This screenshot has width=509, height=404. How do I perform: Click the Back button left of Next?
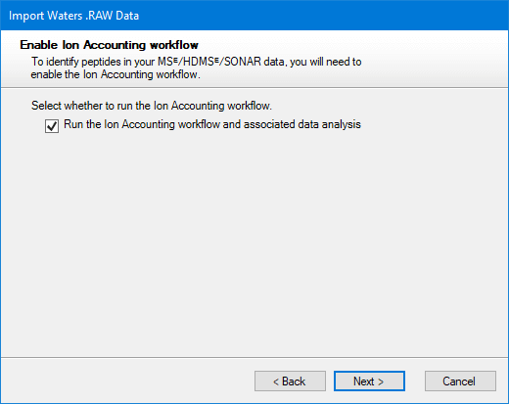tap(290, 381)
